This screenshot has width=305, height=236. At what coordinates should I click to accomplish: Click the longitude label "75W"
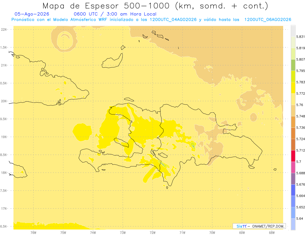(63, 232)
